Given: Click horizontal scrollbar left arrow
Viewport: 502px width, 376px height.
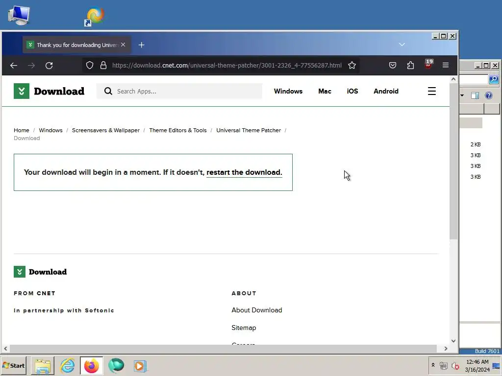Looking at the screenshot, I should coord(5,349).
